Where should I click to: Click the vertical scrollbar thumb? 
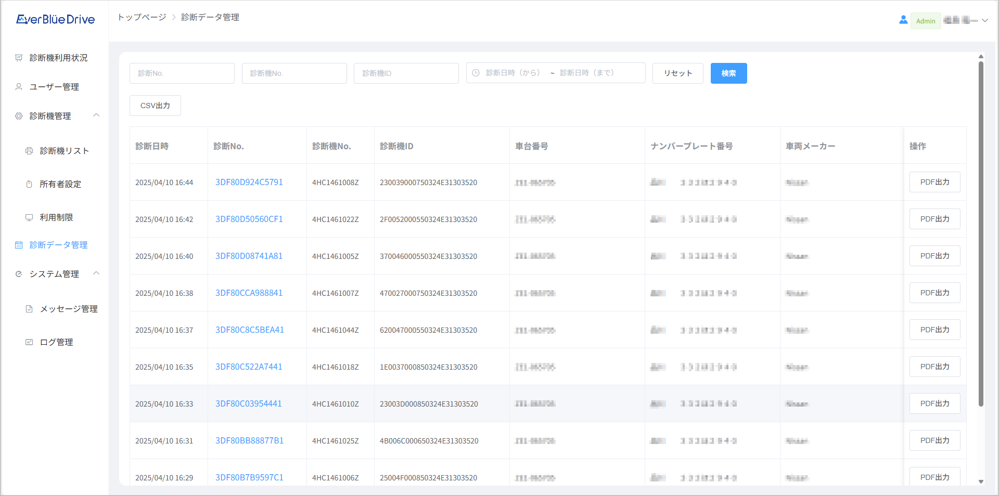(x=981, y=234)
